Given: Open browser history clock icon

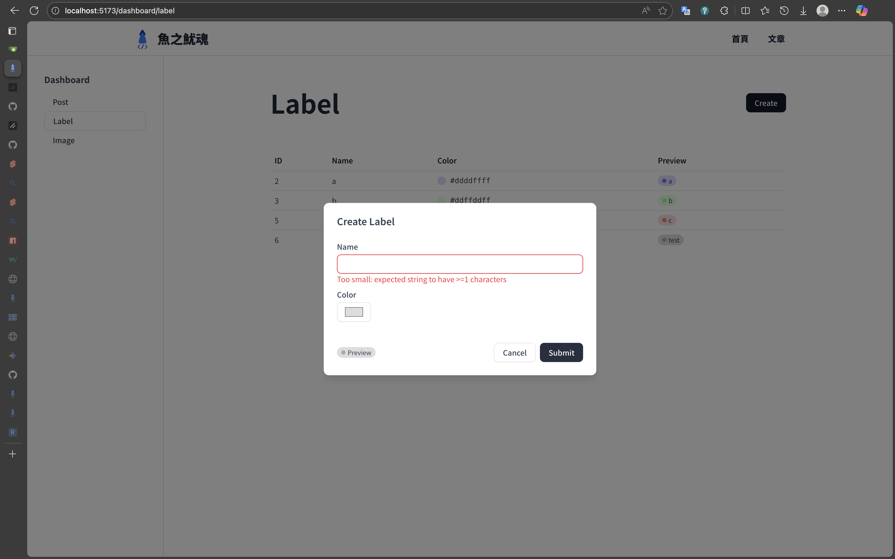Looking at the screenshot, I should click(784, 11).
